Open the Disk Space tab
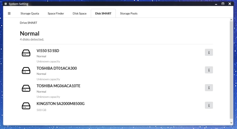The width and height of the screenshot is (237, 129). click(80, 13)
